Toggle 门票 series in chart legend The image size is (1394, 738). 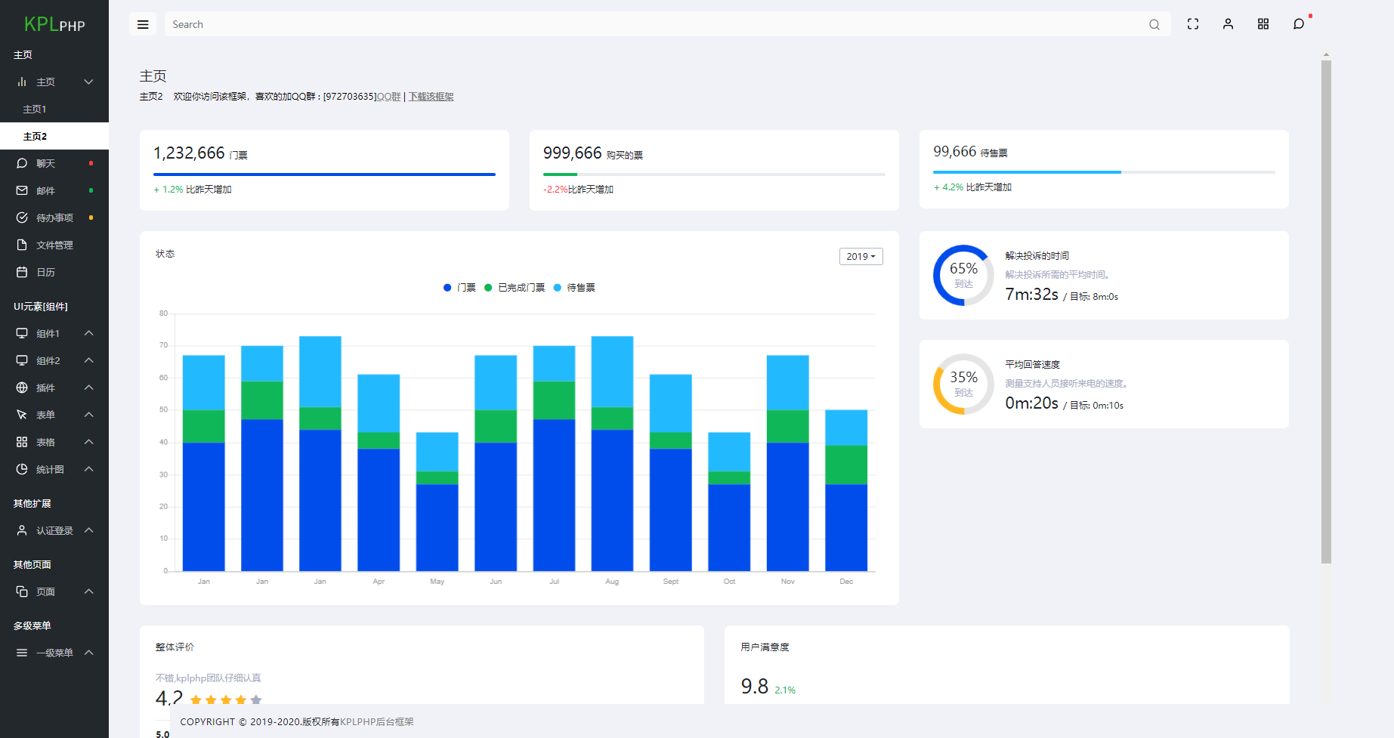tap(459, 288)
